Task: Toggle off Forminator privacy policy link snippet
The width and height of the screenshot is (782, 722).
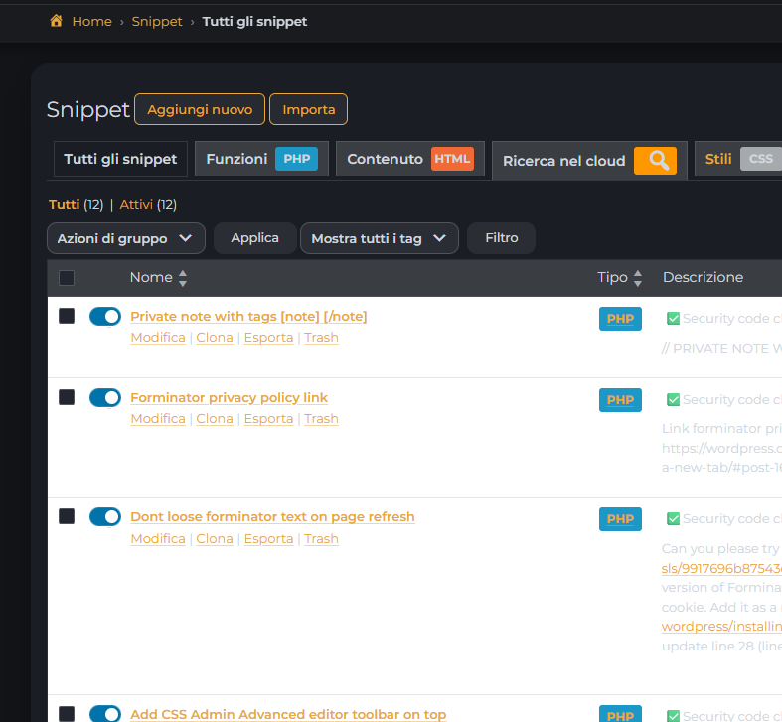Action: tap(105, 398)
